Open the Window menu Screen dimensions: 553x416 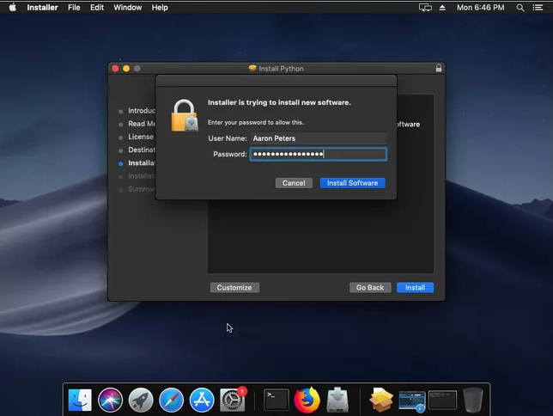coord(128,8)
